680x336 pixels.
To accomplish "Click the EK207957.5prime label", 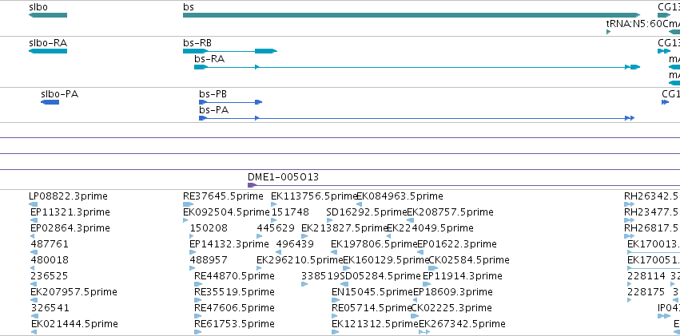I will pos(74,292).
